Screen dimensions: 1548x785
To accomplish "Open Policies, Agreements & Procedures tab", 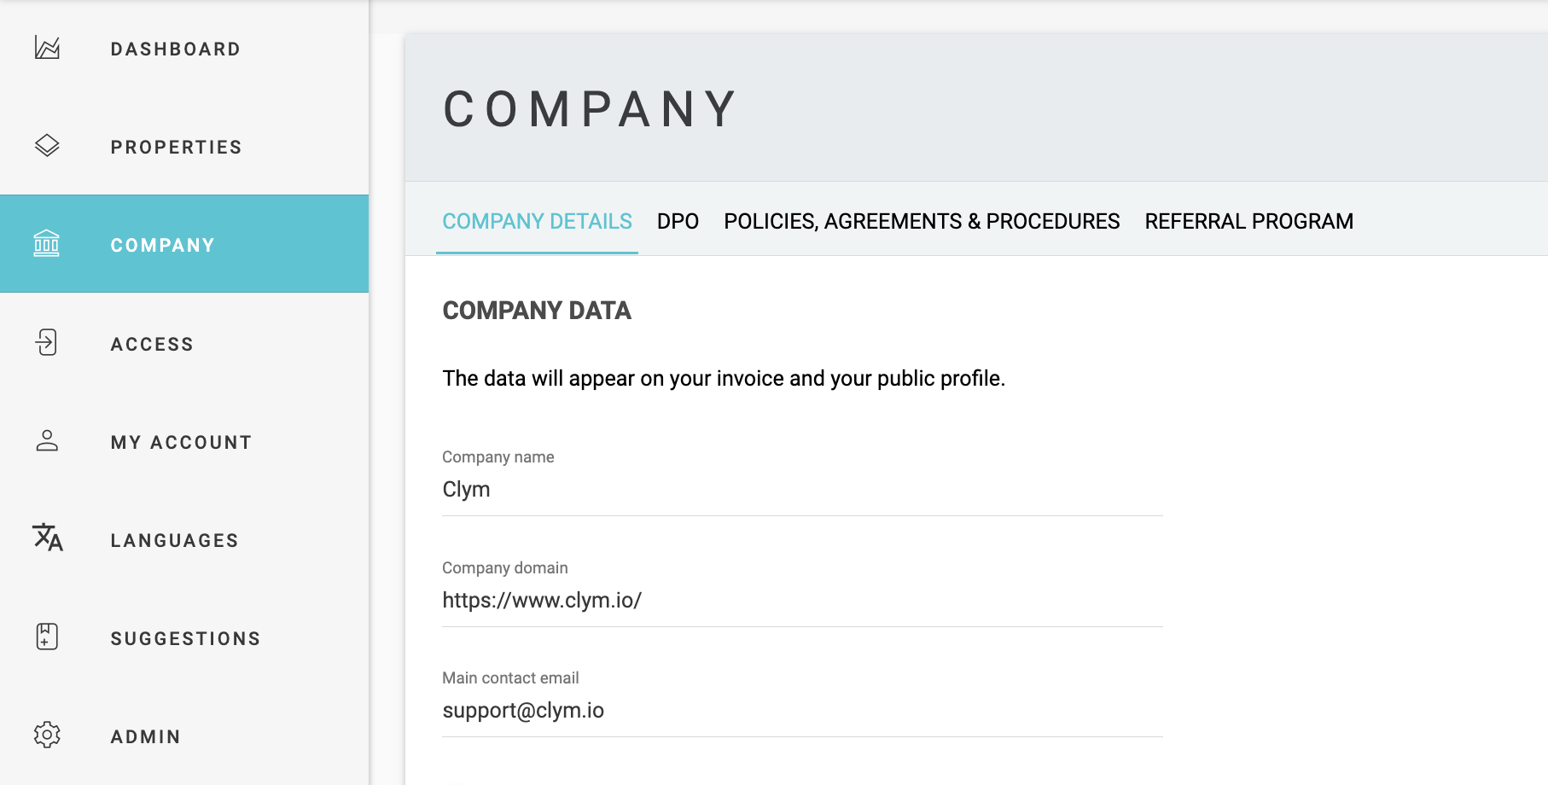I will 922,221.
